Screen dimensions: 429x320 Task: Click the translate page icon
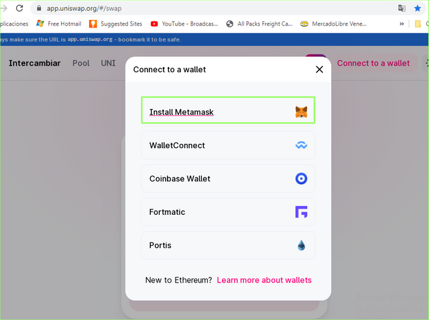(x=402, y=8)
